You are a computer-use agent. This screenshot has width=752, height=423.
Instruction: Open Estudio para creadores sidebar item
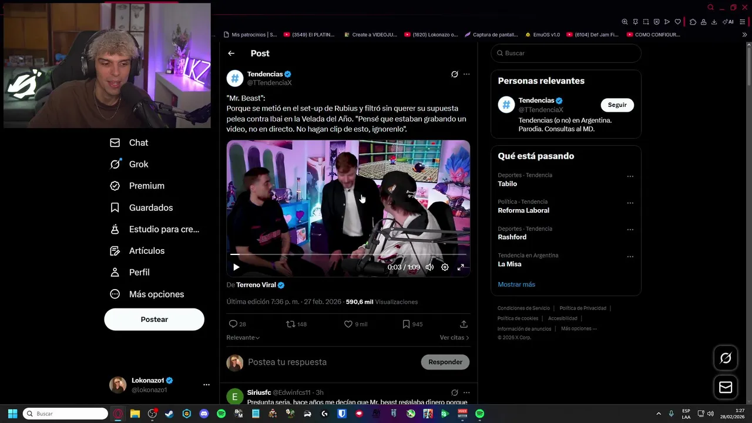pos(155,229)
